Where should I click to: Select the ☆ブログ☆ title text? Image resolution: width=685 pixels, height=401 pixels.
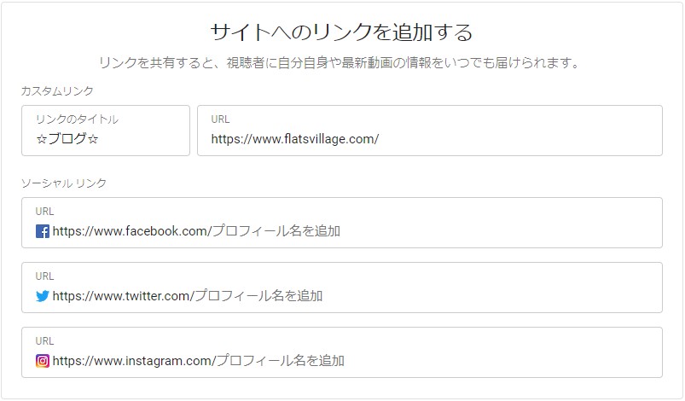pyautogui.click(x=67, y=139)
